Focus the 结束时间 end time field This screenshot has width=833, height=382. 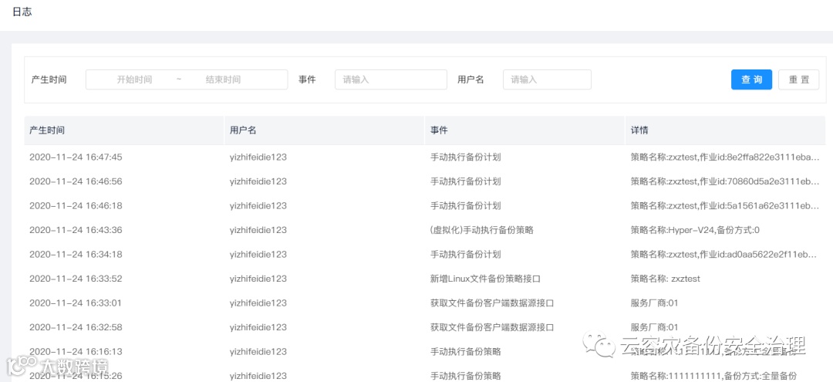223,79
